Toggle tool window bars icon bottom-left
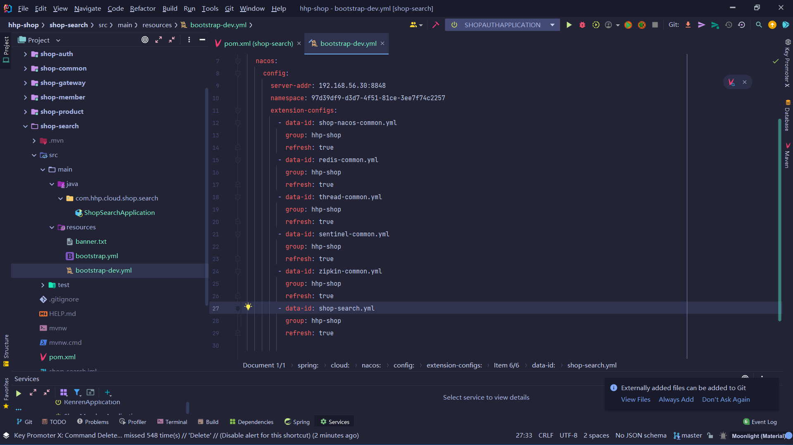The height and width of the screenshot is (445, 793). point(6,436)
